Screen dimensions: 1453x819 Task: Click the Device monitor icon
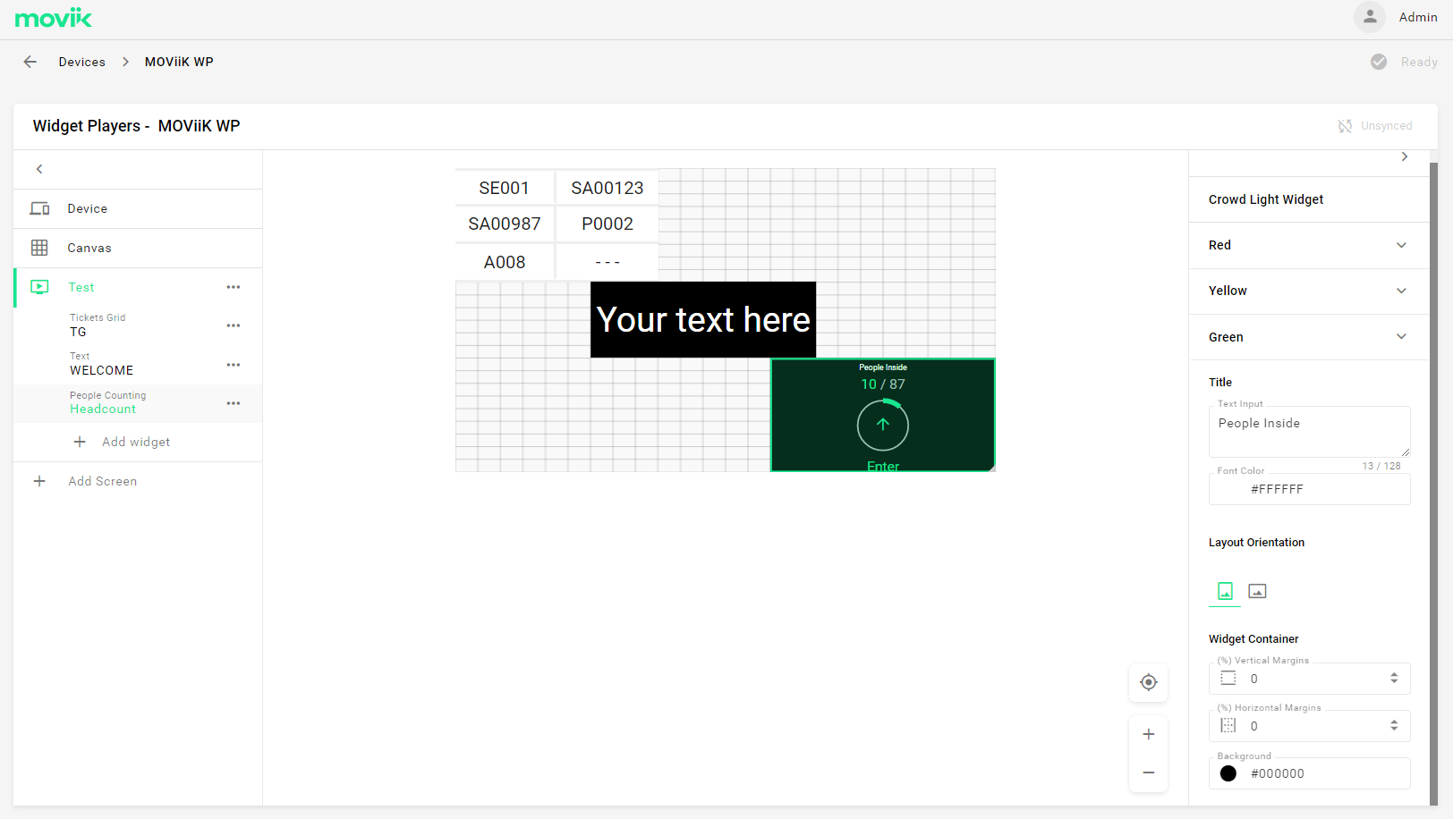(x=39, y=208)
